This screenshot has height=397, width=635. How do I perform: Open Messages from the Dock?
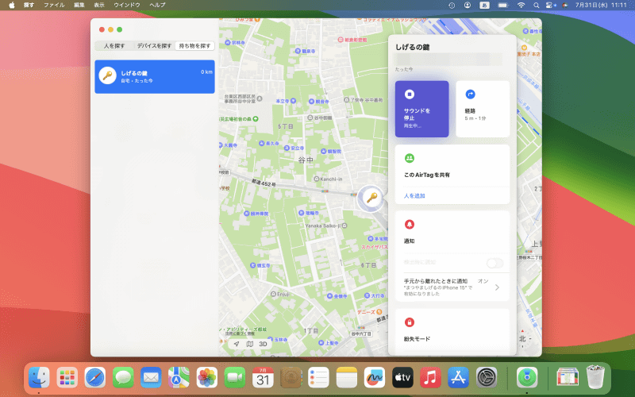(x=123, y=378)
